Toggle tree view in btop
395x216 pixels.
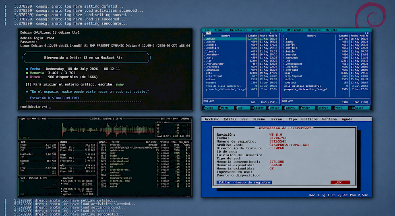[174, 142]
